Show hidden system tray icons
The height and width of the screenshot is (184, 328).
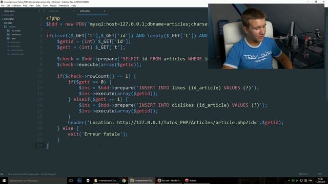289,180
